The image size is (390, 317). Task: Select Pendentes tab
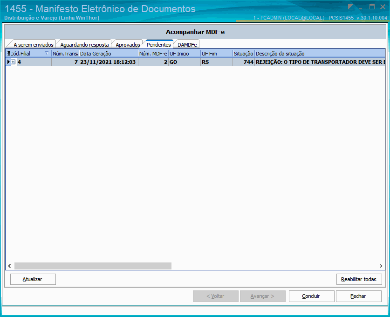click(159, 45)
